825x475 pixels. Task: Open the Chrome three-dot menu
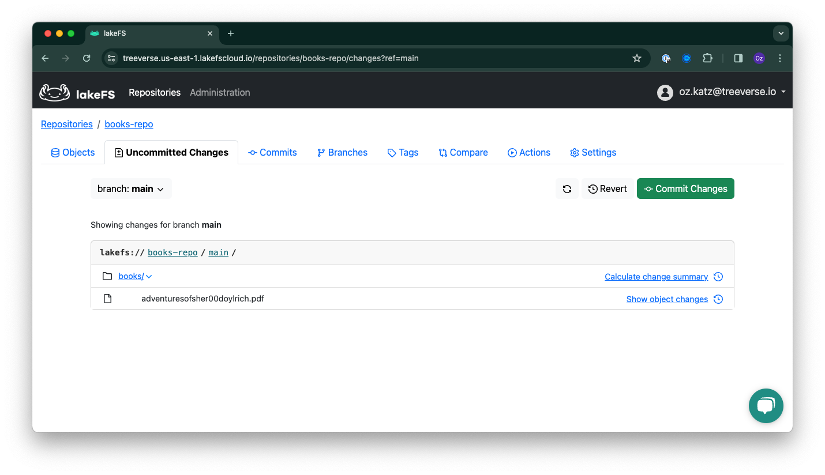click(780, 58)
